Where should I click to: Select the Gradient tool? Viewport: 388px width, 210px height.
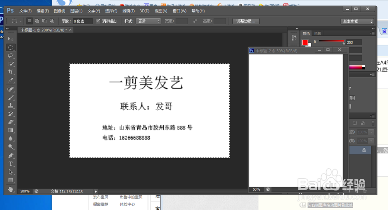click(10, 130)
